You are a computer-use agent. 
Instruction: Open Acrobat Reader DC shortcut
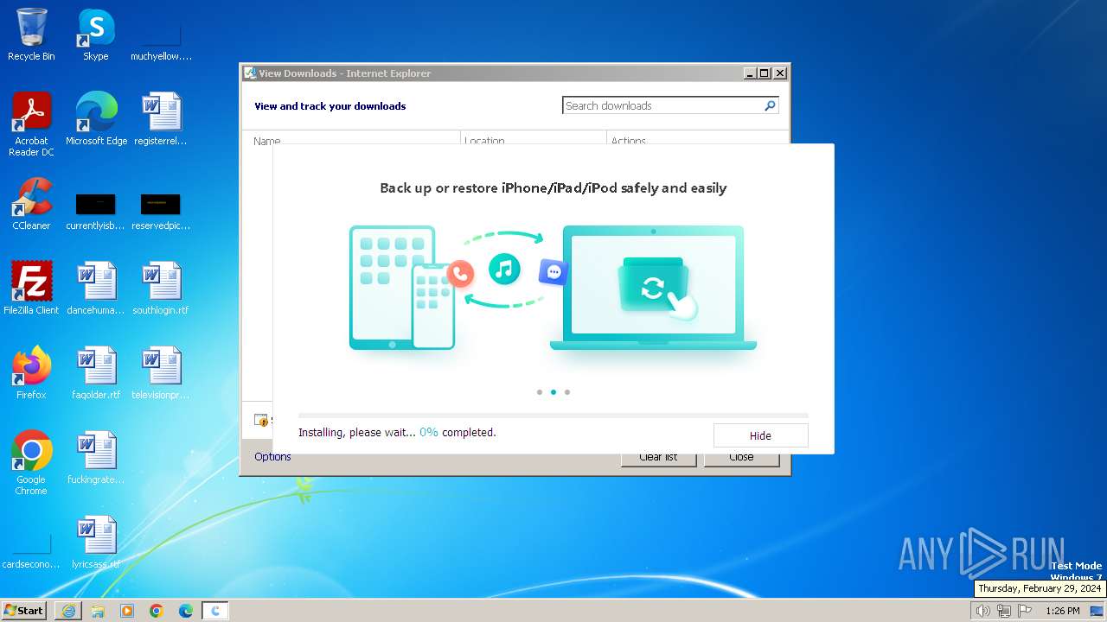31,124
